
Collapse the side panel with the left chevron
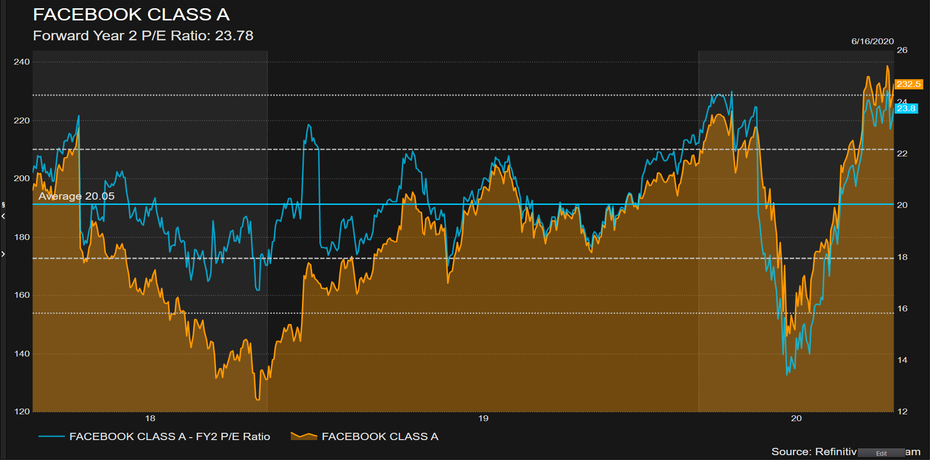click(3, 216)
